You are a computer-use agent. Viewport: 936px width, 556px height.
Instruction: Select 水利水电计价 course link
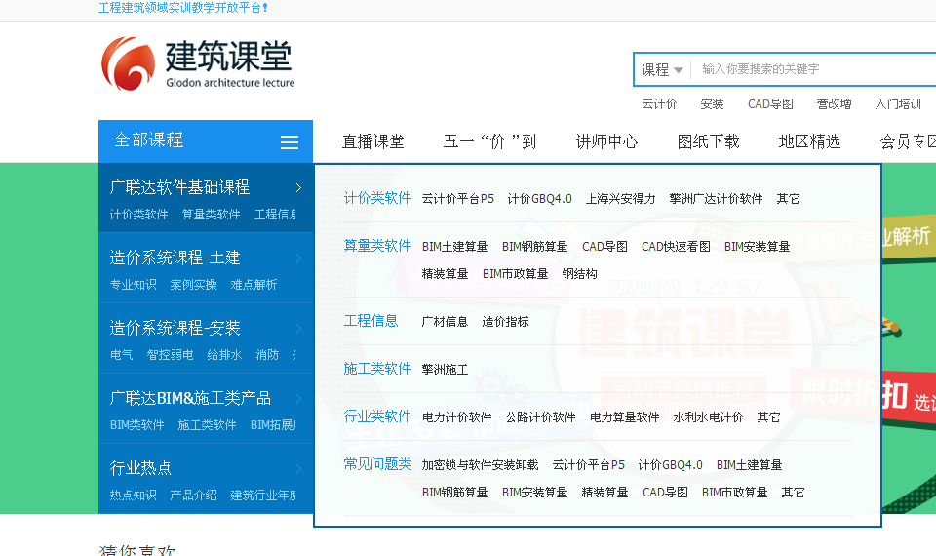(708, 417)
